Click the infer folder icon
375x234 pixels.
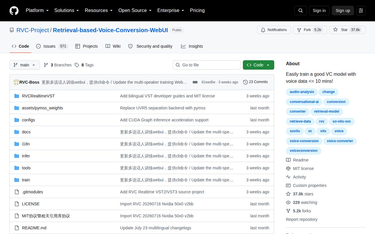(x=17, y=156)
